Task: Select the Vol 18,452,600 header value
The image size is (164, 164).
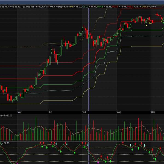Action: [38, 7]
